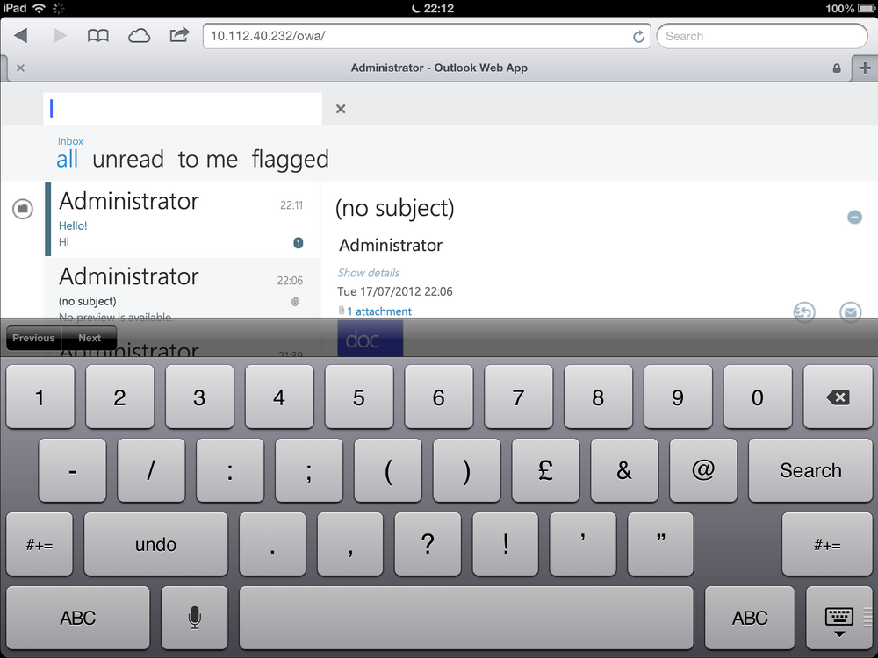Click the address bar with 10.112.40.232/owa/

[426, 36]
